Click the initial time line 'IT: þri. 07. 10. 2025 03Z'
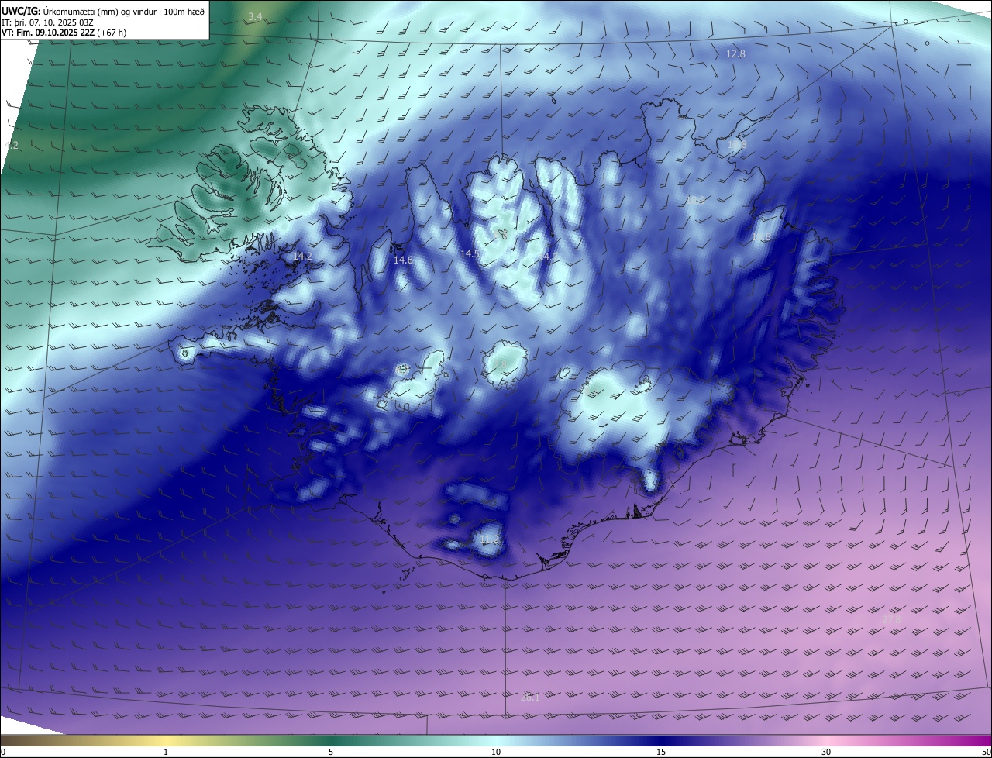The width and height of the screenshot is (992, 758). [49, 22]
